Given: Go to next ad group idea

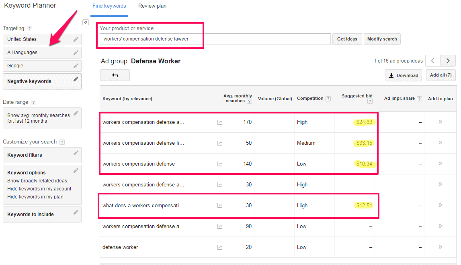Looking at the screenshot, I should point(448,61).
